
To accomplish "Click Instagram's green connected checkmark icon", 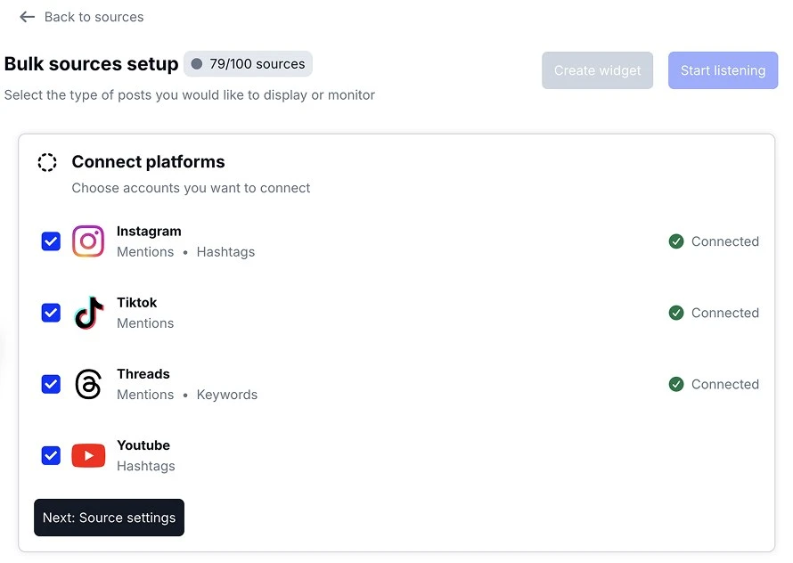I will (676, 241).
